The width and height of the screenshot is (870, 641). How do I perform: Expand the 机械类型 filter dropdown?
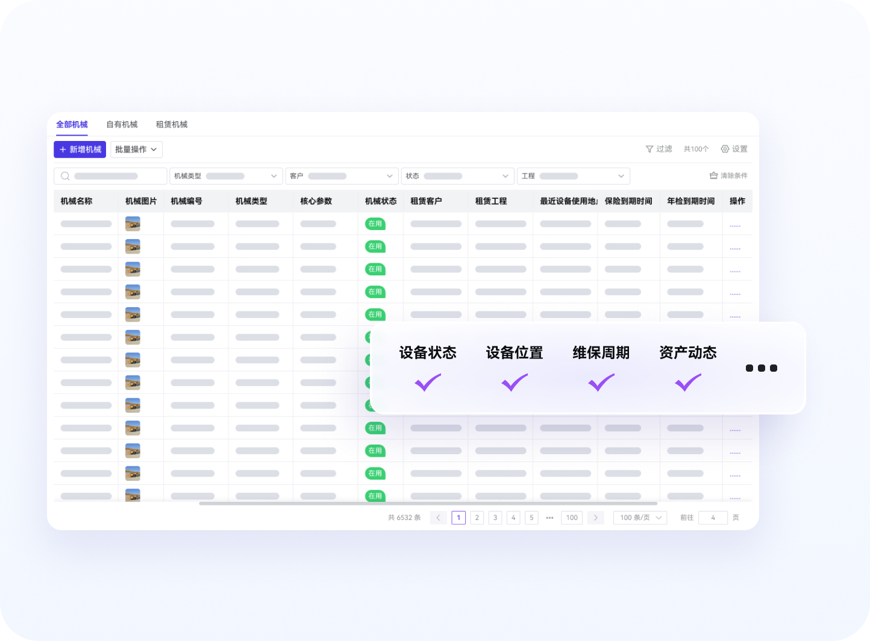point(273,176)
